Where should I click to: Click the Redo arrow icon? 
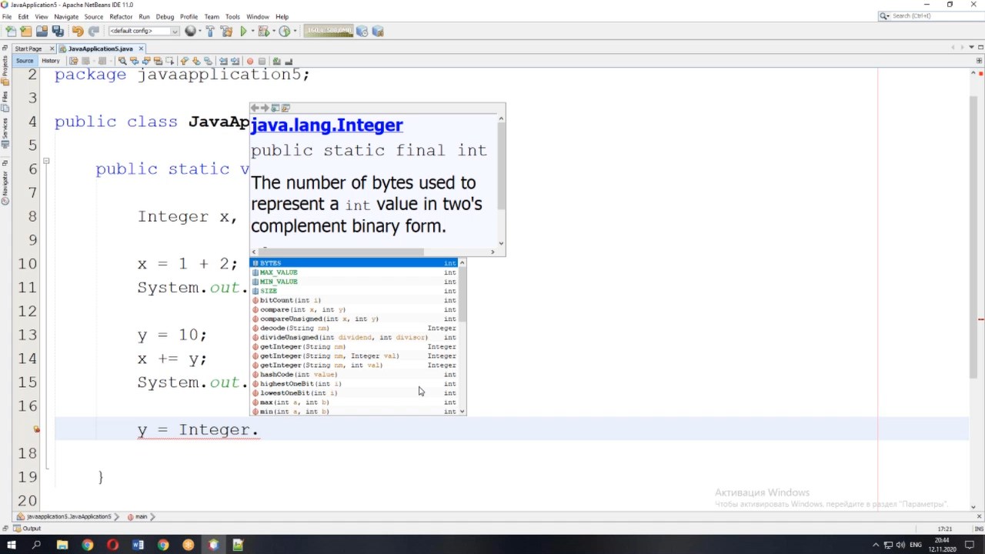[94, 32]
